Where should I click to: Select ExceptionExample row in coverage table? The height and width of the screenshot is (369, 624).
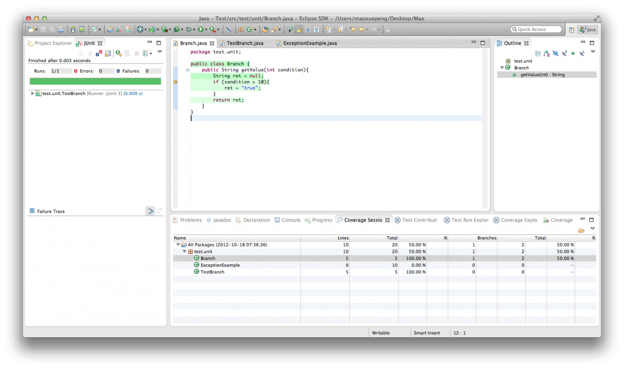tap(220, 265)
